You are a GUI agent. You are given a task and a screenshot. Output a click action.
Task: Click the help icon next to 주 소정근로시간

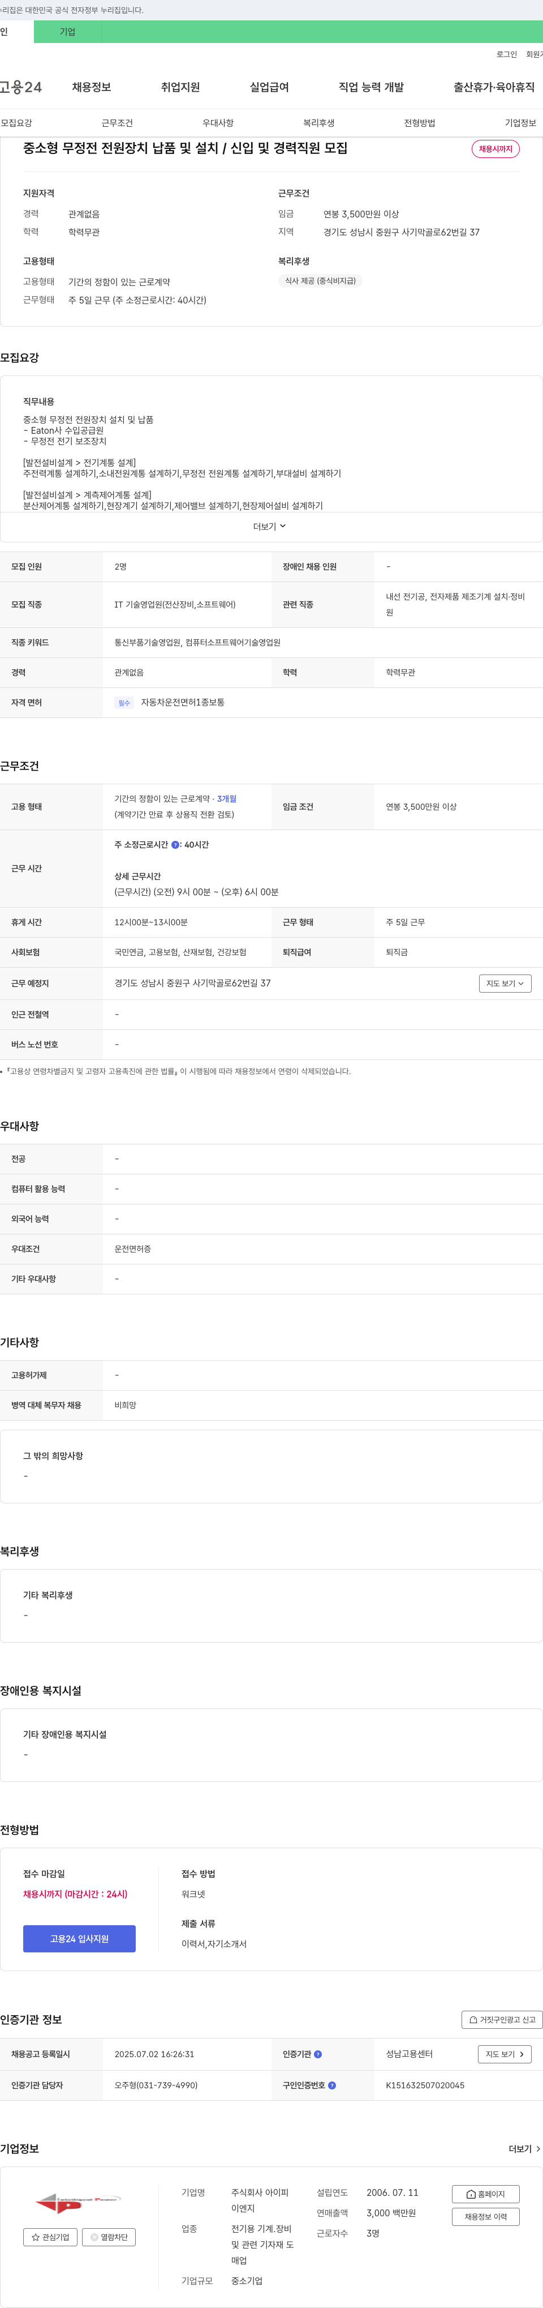175,844
